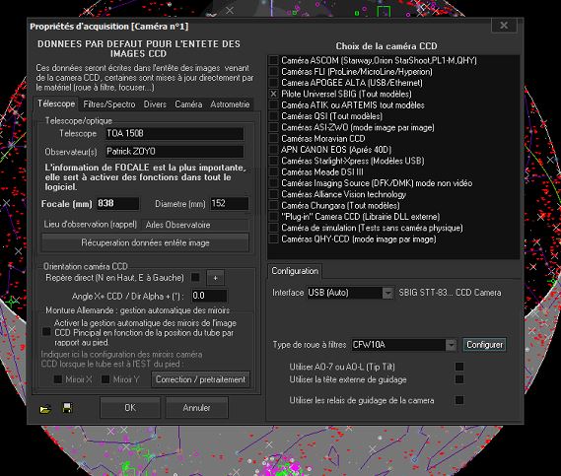Tick the Caméra ASCOM checkbox
The width and height of the screenshot is (561, 476).
pos(274,60)
